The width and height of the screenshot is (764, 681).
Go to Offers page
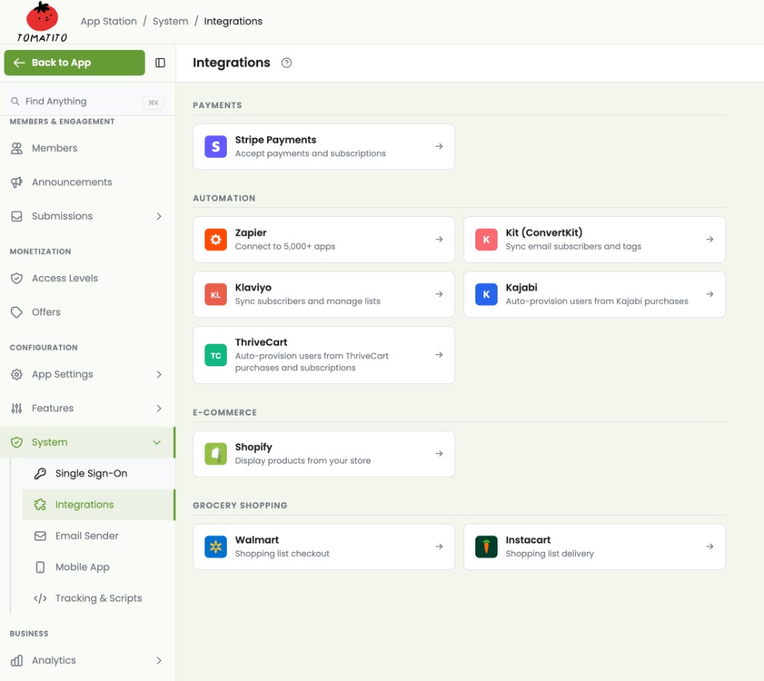pos(87,313)
